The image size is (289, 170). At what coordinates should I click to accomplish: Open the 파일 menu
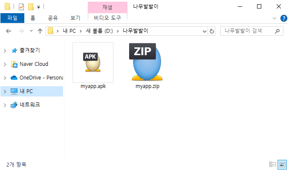12,18
